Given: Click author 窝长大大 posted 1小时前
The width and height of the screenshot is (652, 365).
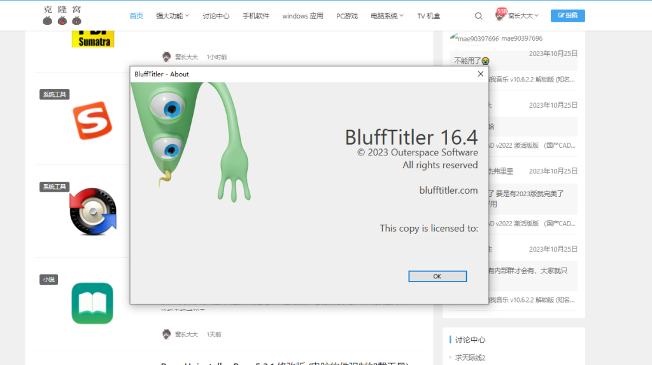Looking at the screenshot, I should click(x=187, y=57).
